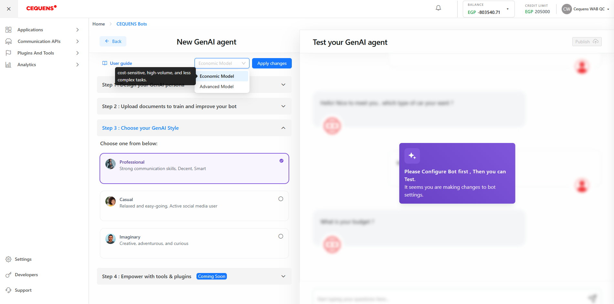Click the Support headset icon
The image size is (614, 304).
(x=8, y=290)
